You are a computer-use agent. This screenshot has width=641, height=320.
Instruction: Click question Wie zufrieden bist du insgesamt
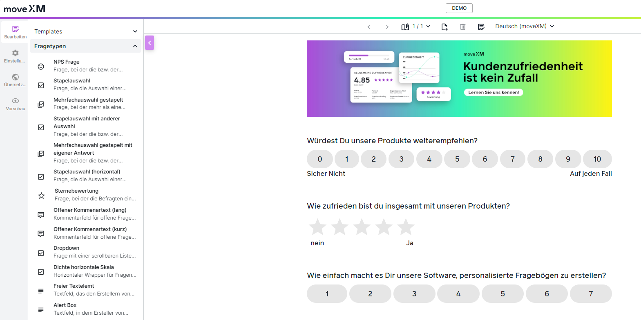tap(409, 206)
